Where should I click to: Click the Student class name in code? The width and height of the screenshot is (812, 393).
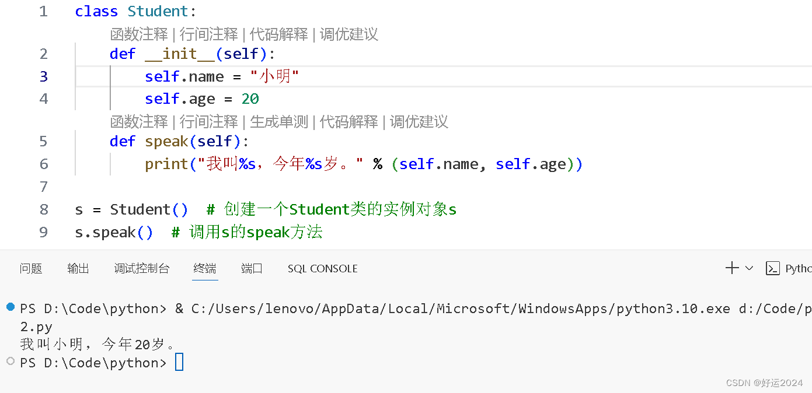pos(158,10)
